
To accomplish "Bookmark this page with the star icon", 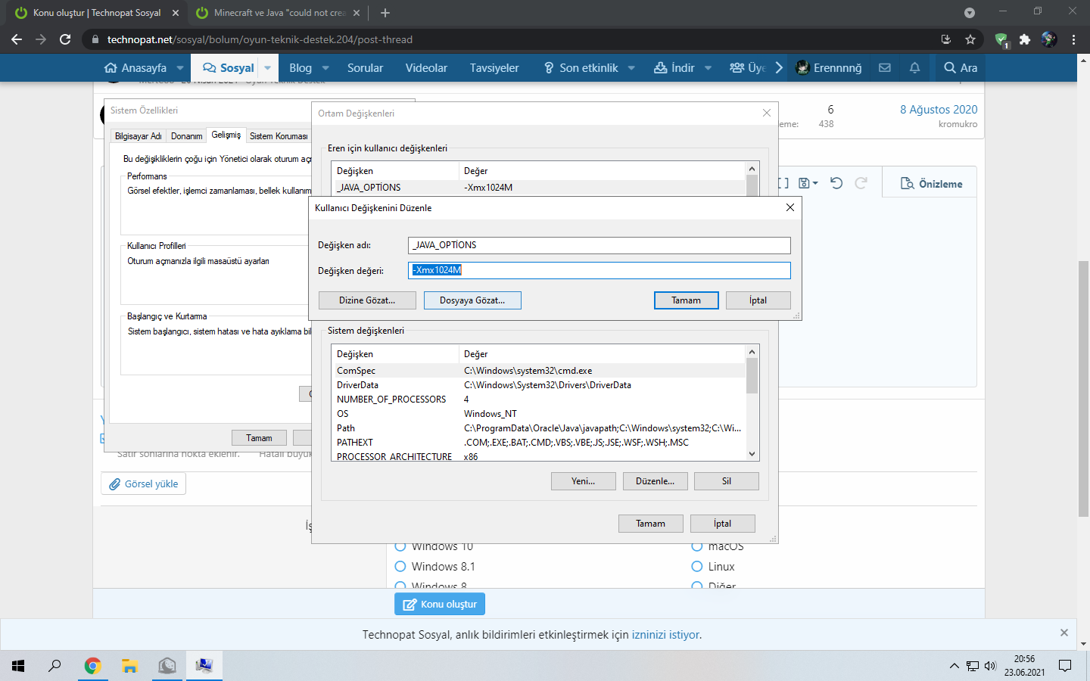I will (x=970, y=39).
